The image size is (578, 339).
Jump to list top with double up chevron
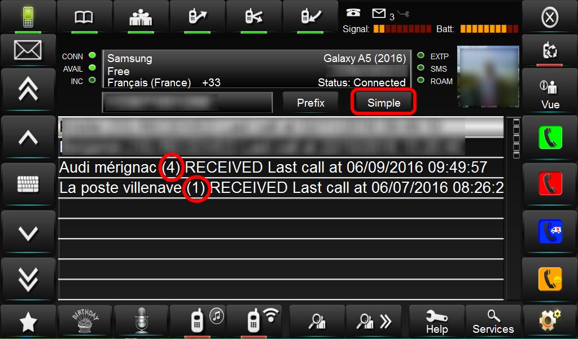point(28,90)
